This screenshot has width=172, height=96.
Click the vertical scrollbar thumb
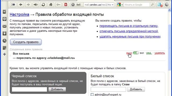click(x=170, y=47)
